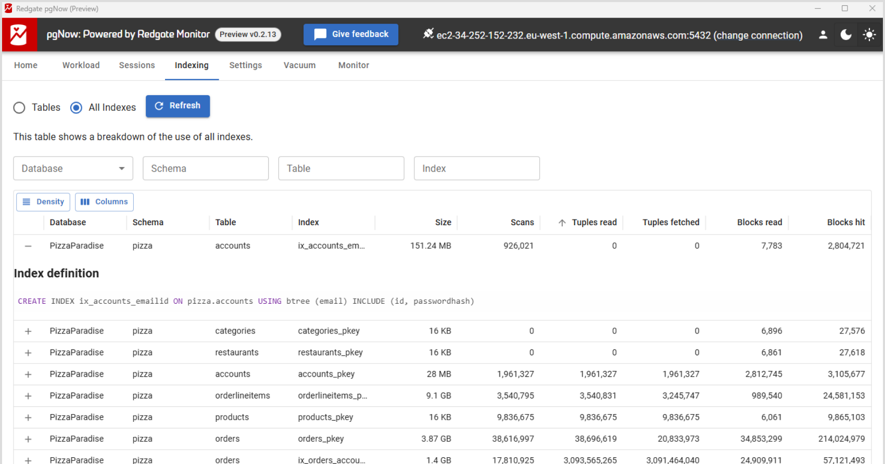Collapse the ix_accounts_em... index row

28,246
